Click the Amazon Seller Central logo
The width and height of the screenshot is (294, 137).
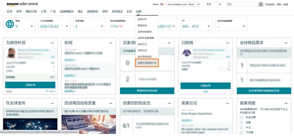[x=22, y=4]
